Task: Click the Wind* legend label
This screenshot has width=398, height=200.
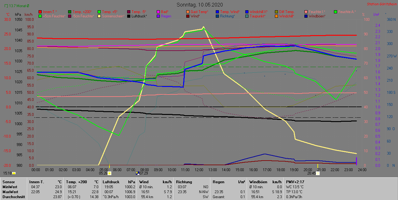Action: [195, 16]
